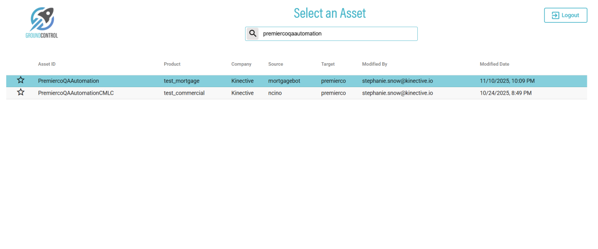
Task: Sort by the Modified By column header
Action: [375, 64]
